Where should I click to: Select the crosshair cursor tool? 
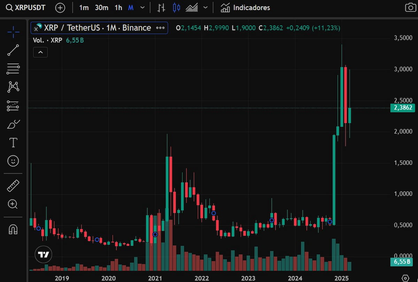tap(13, 32)
